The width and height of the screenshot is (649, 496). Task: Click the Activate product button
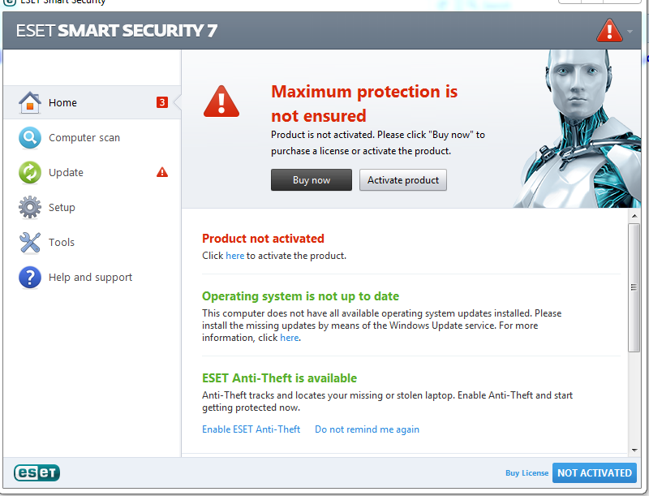403,180
